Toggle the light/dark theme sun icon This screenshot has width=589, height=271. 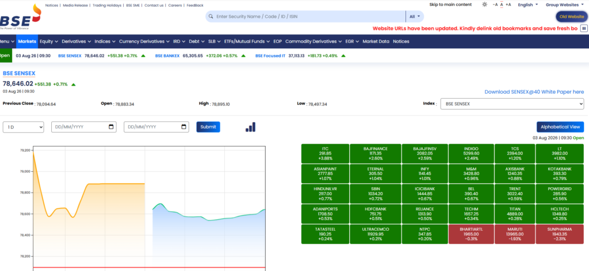coord(484,5)
